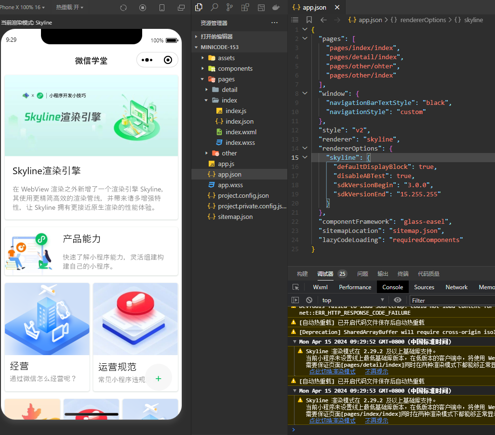This screenshot has height=435, width=495.
Task: Clear the console with the ban icon
Action: coord(309,300)
